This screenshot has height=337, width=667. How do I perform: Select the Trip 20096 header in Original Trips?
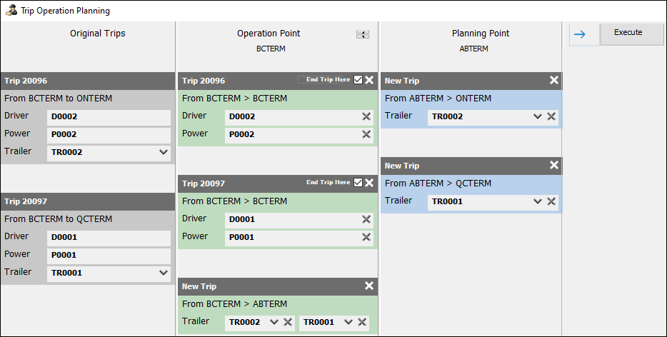point(87,81)
